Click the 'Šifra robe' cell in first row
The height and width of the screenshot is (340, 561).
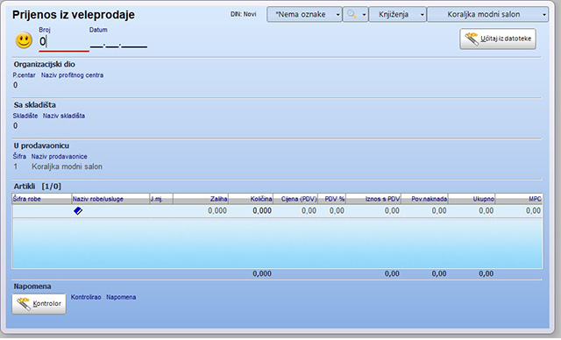pos(42,211)
